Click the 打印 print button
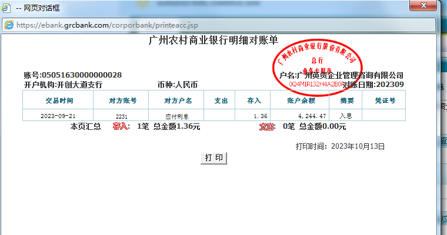Viewport: 447px width, 235px height. (214, 158)
